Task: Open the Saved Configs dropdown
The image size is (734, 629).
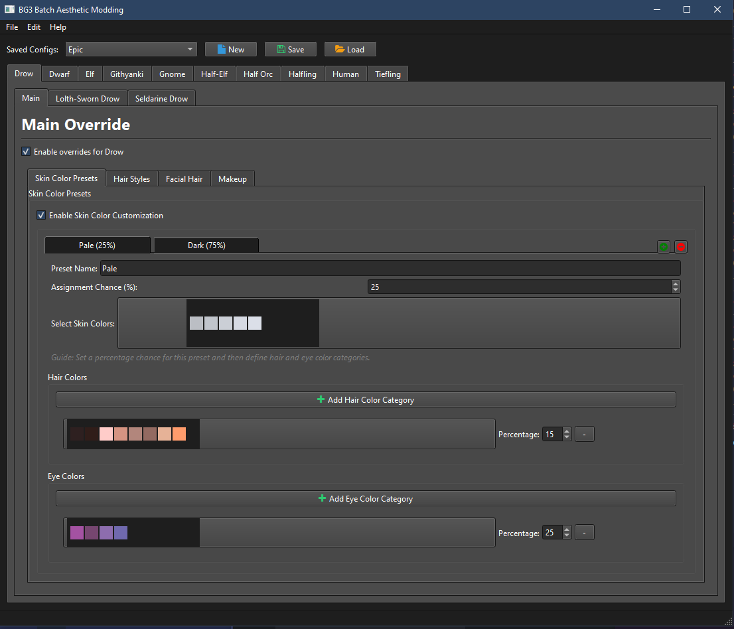Action: (131, 49)
